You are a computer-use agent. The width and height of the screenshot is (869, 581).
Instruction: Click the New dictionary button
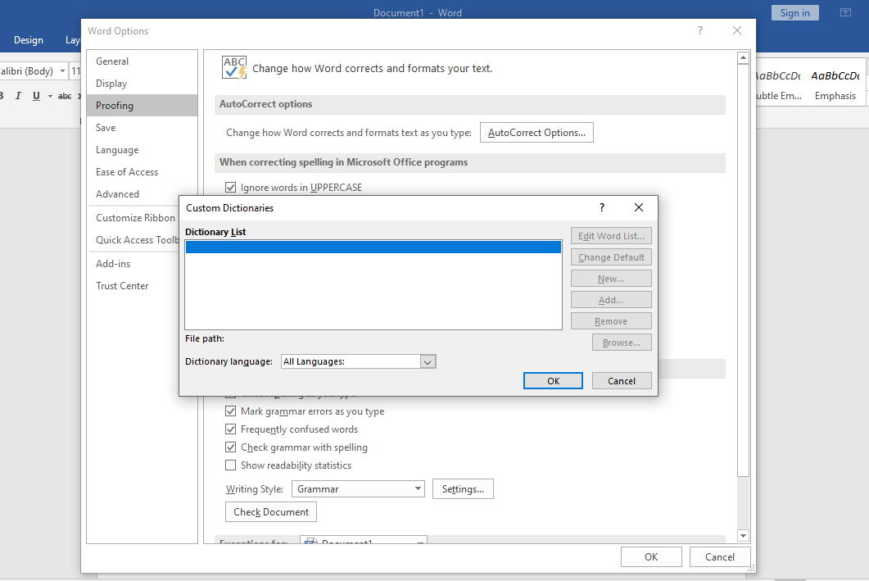point(611,279)
